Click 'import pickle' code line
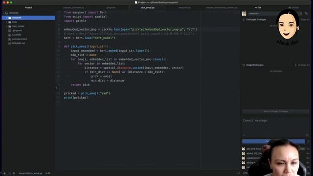The width and height of the screenshot is (313, 176). [75, 21]
